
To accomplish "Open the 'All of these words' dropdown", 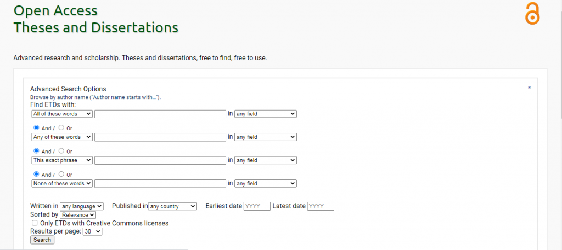I will coord(62,114).
